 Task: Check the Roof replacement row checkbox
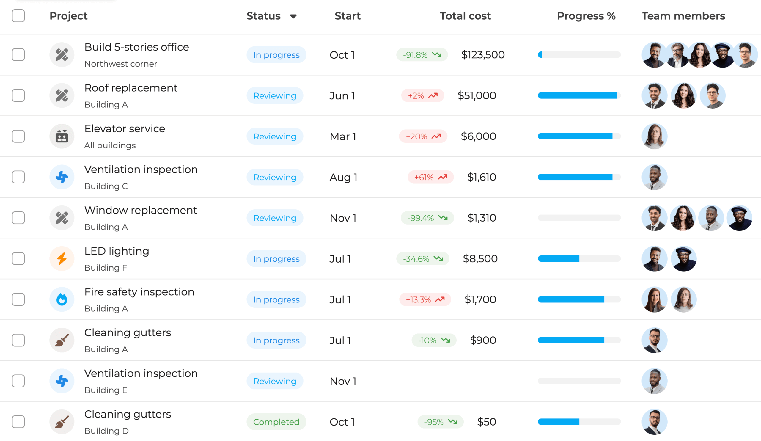point(18,95)
